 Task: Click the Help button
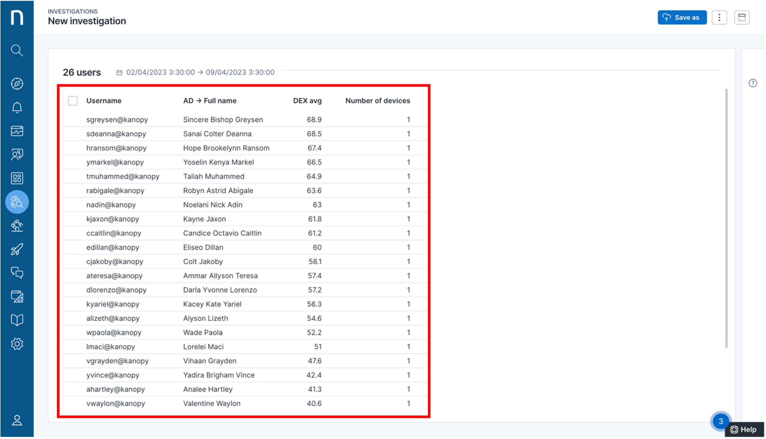click(x=744, y=429)
